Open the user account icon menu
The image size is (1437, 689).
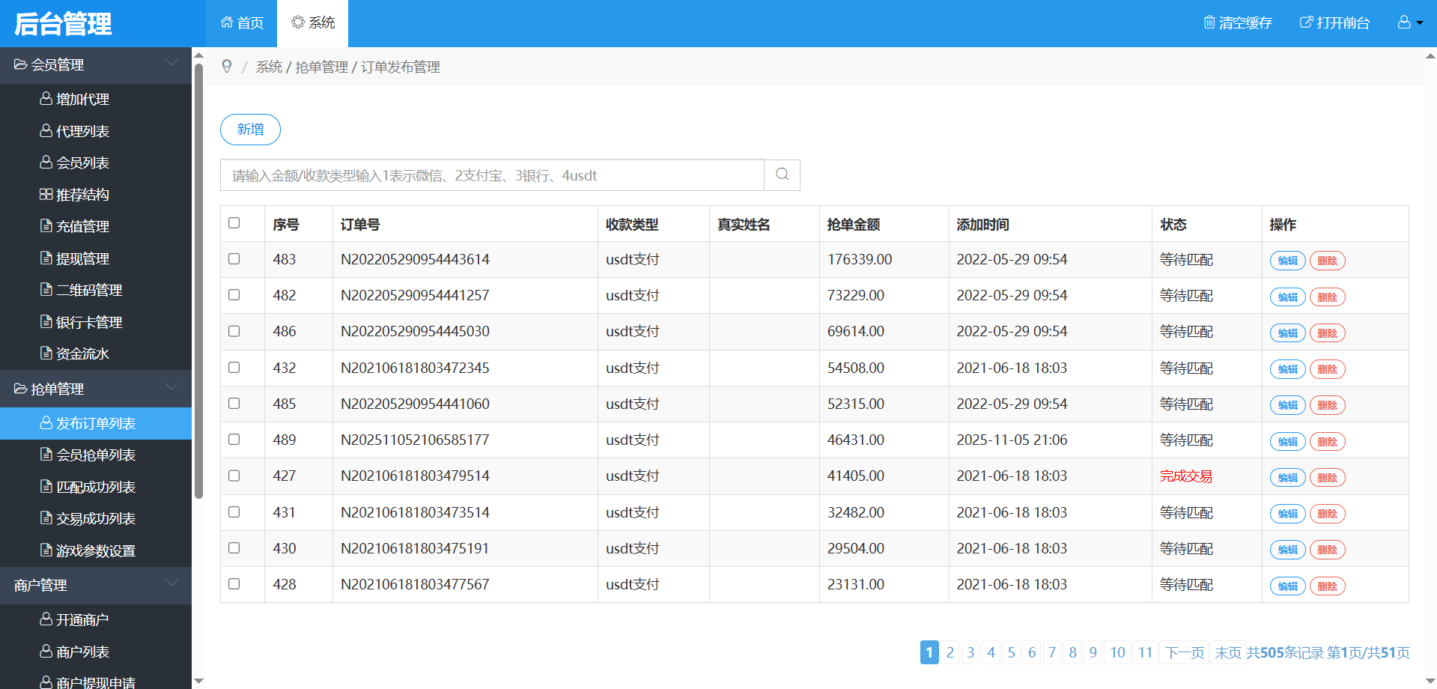[x=1404, y=22]
